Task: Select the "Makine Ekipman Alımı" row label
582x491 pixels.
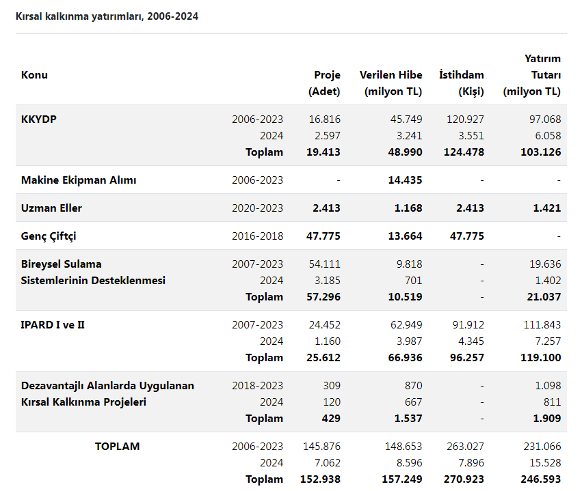Action: click(79, 180)
